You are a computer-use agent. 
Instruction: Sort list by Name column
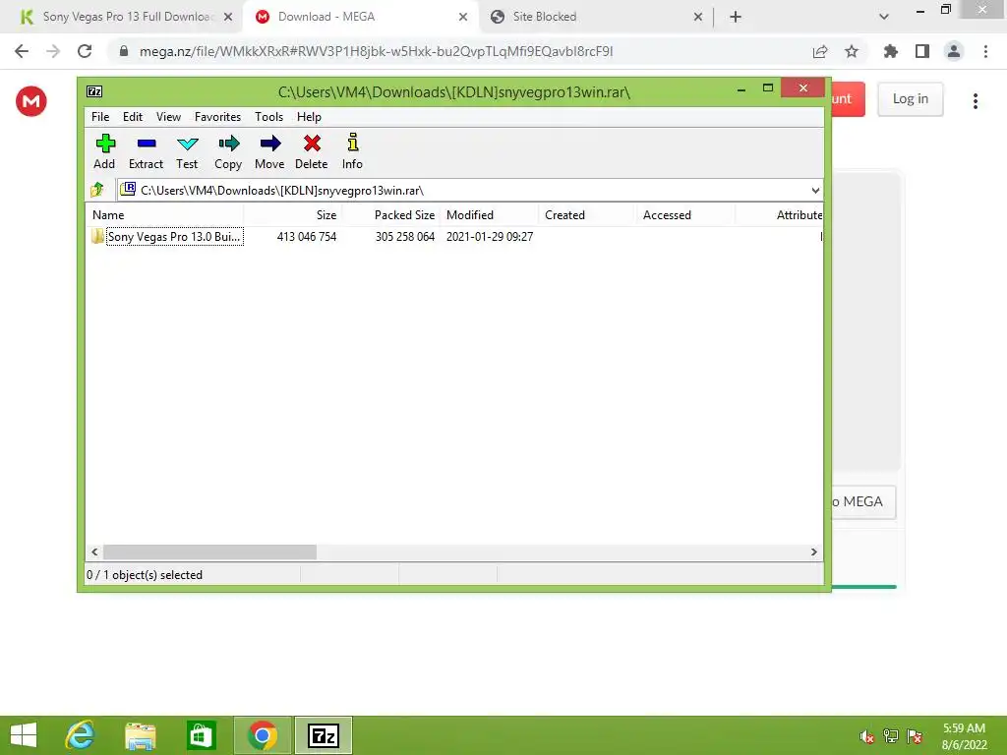click(x=164, y=215)
